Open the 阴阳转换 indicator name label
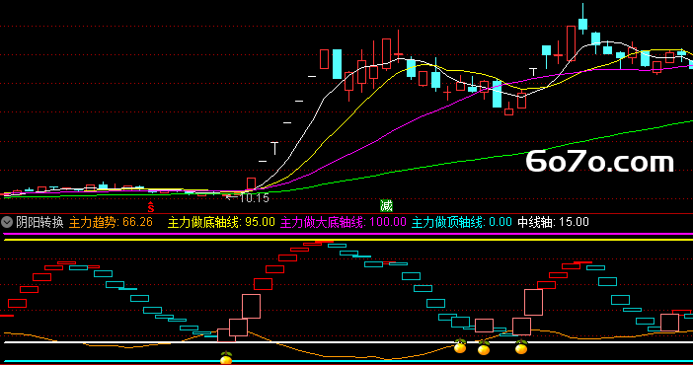Screen dimensions: 693x365 (39, 222)
